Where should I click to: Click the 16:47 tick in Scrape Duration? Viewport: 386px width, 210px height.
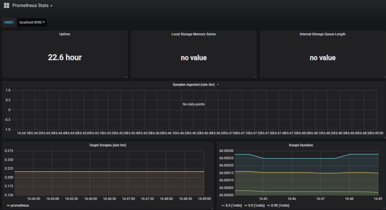pyautogui.click(x=320, y=199)
